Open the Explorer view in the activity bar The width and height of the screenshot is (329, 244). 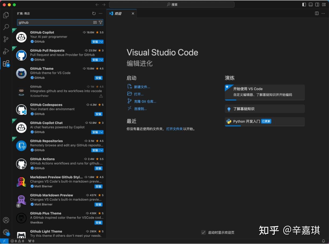pyautogui.click(x=6, y=15)
